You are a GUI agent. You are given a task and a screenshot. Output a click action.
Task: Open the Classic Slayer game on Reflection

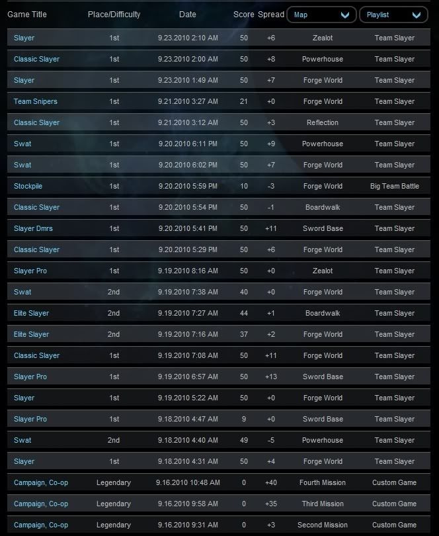click(x=36, y=122)
